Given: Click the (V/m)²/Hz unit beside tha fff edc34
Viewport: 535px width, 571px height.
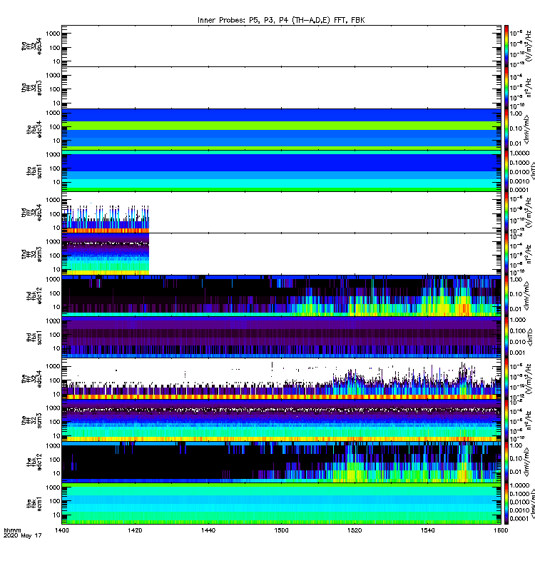Looking at the screenshot, I should pos(528,46).
